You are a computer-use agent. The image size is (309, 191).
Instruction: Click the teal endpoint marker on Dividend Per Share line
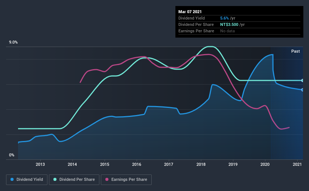click(x=302, y=80)
